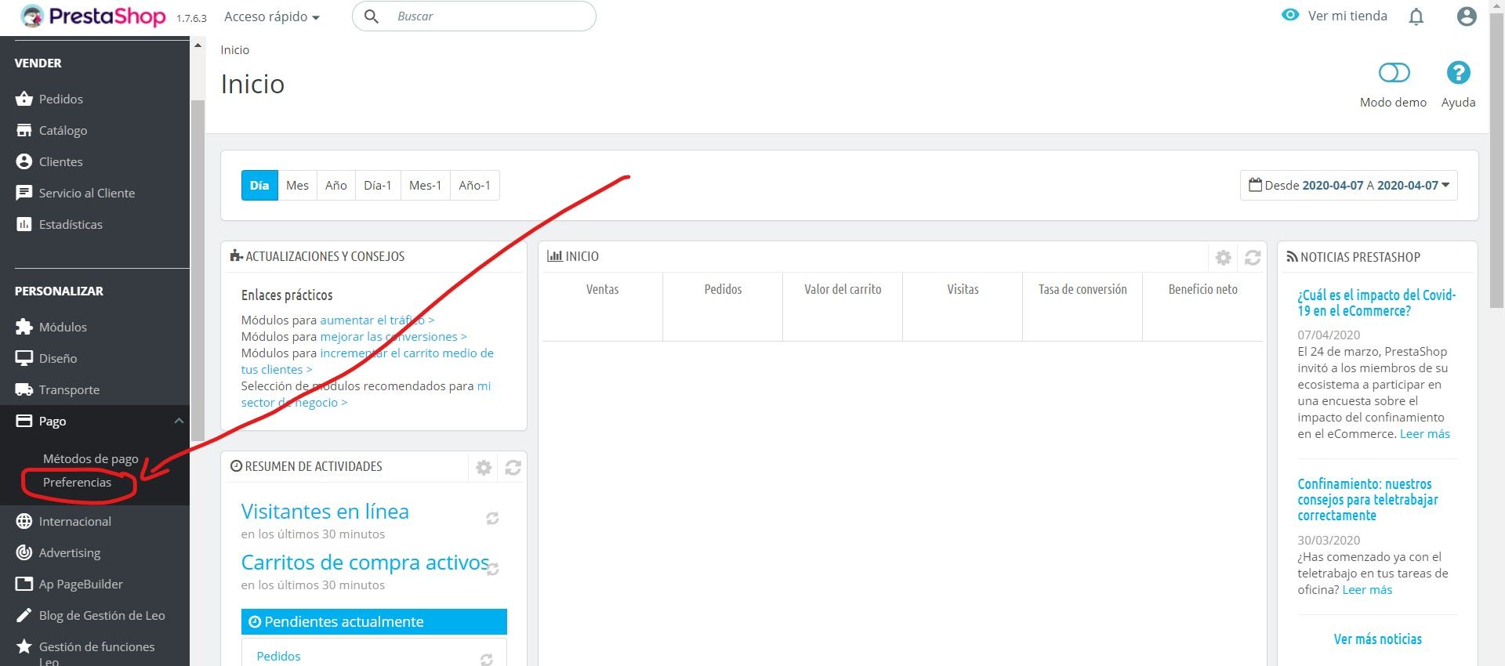Open the Valor del carrito column

click(x=843, y=306)
